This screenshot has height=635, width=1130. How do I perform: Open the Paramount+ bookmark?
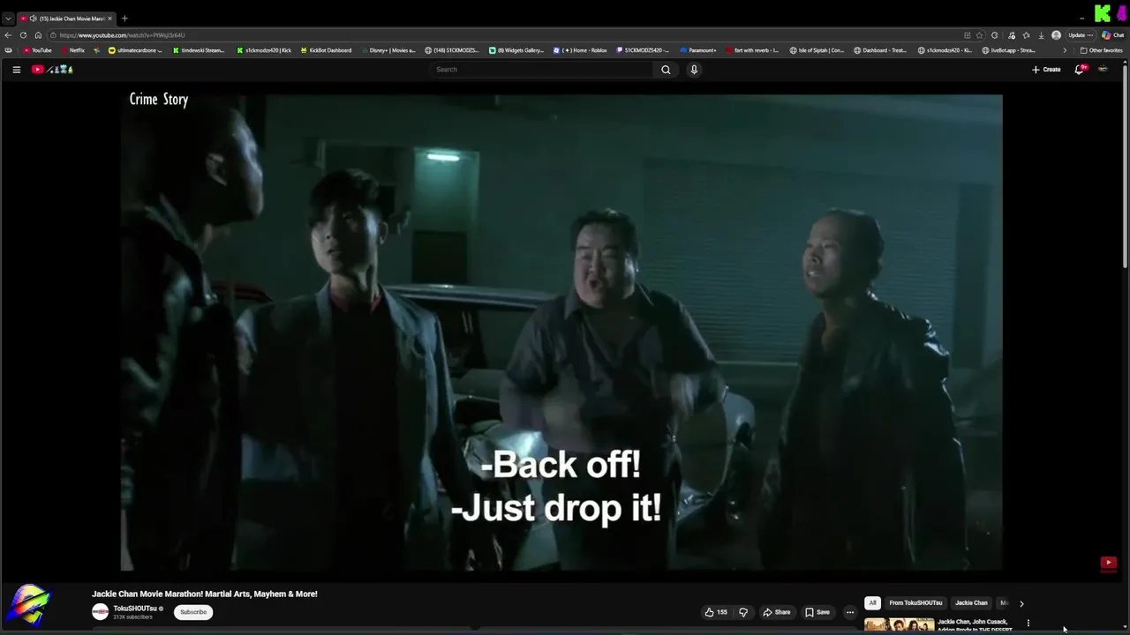pos(697,50)
